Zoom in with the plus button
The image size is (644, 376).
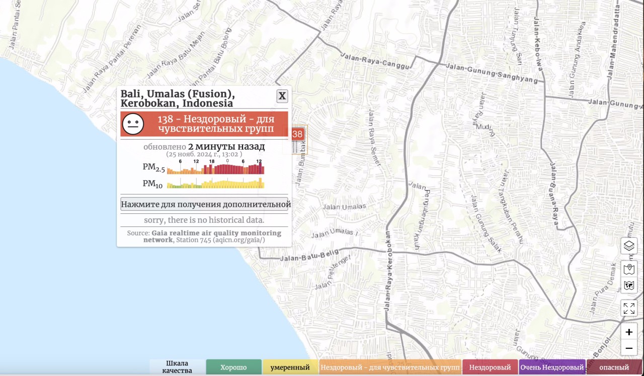(x=629, y=332)
